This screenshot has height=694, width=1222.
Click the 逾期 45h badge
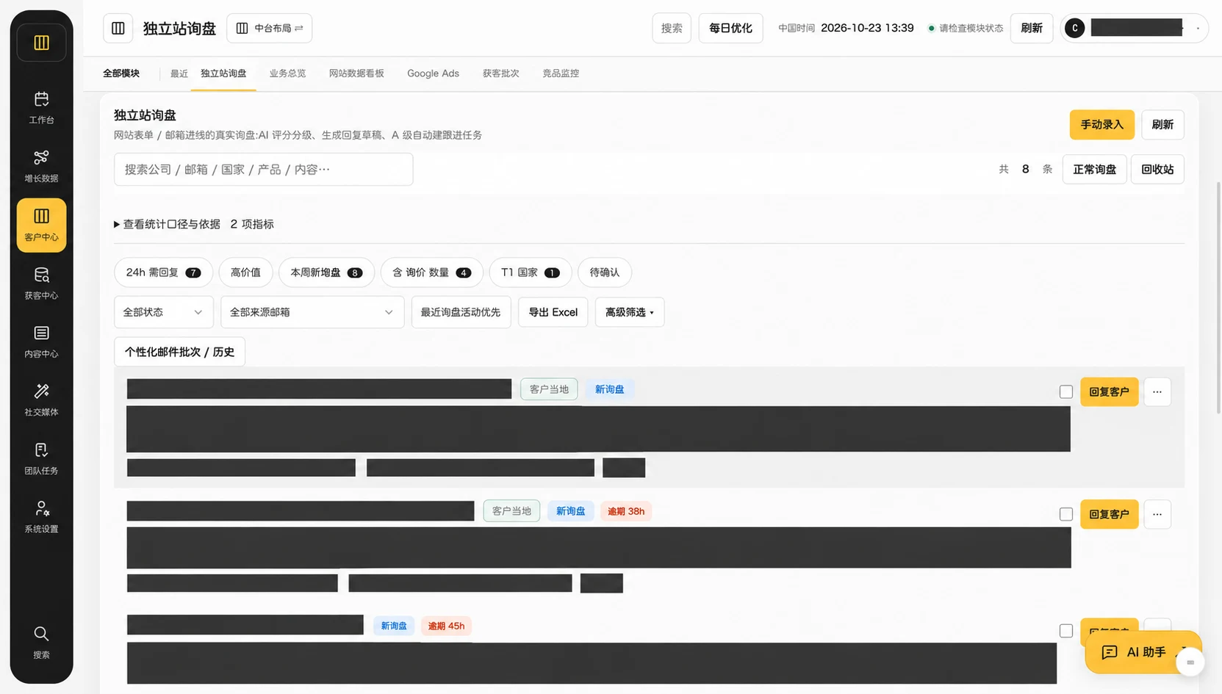click(446, 626)
